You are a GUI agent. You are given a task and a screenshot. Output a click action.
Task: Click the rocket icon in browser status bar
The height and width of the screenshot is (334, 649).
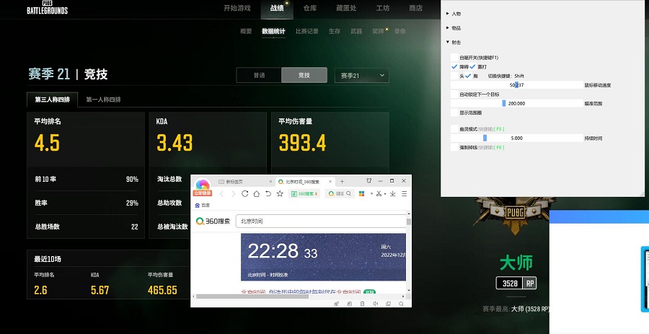tap(337, 304)
